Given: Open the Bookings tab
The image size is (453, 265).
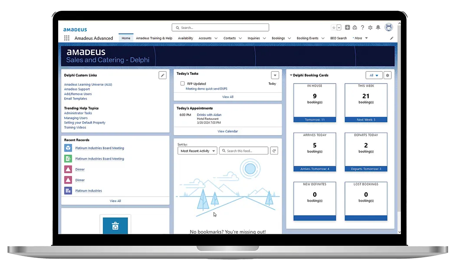Looking at the screenshot, I should click(x=278, y=38).
